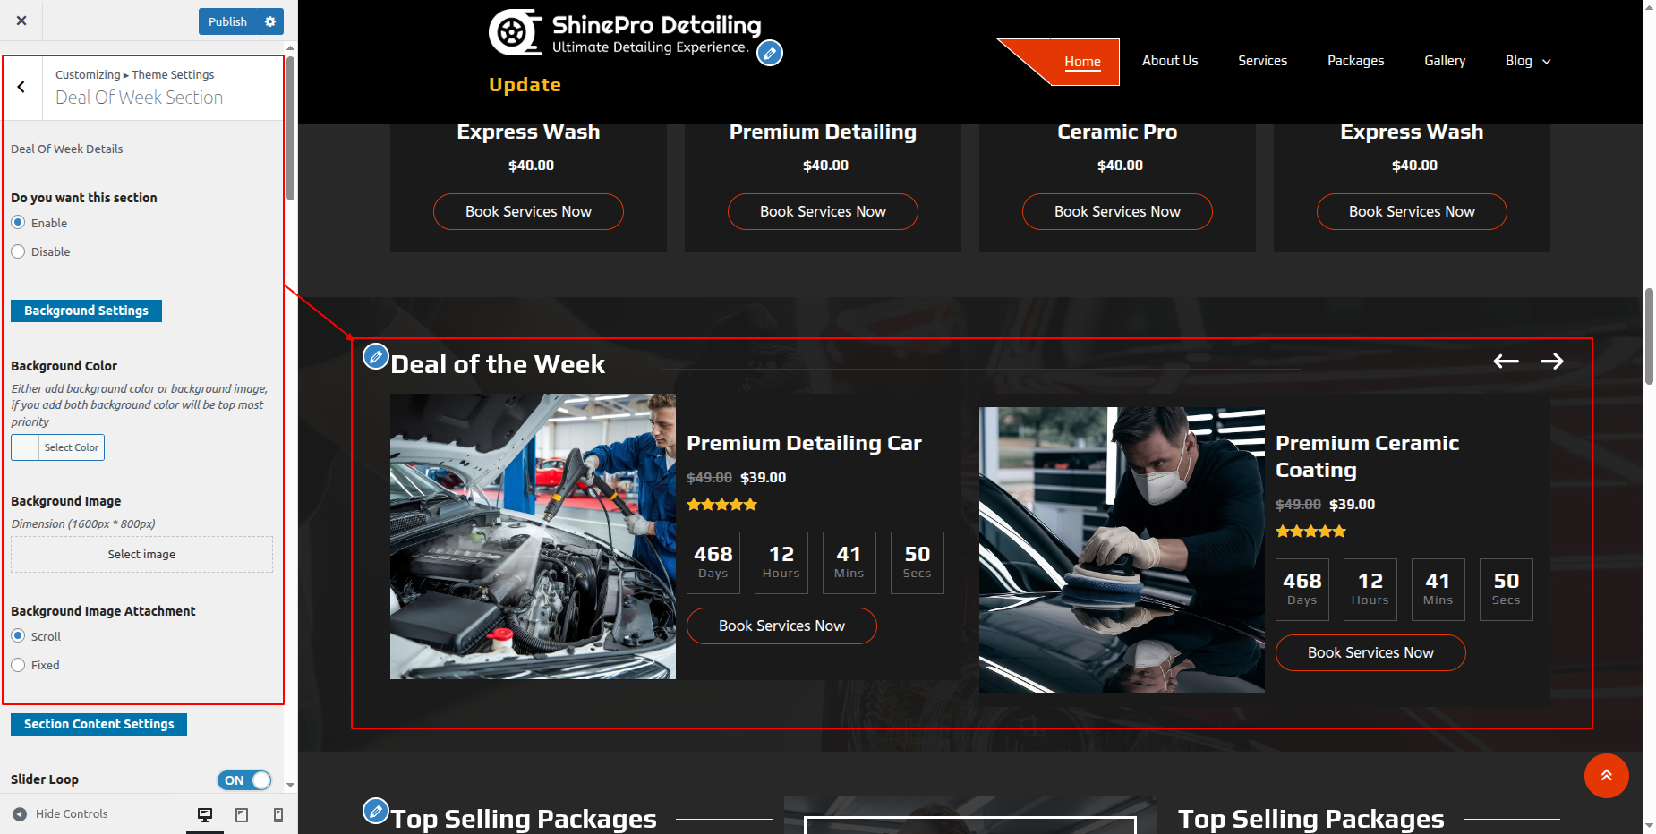Click edit pencil icon beside site tagline
The image size is (1656, 834).
coord(769,54)
